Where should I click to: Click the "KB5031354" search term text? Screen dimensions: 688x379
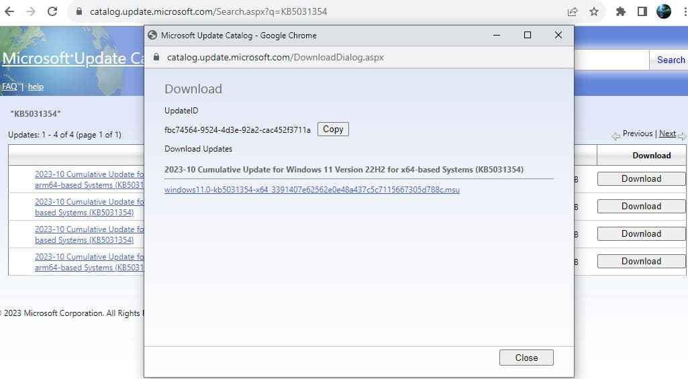[36, 114]
